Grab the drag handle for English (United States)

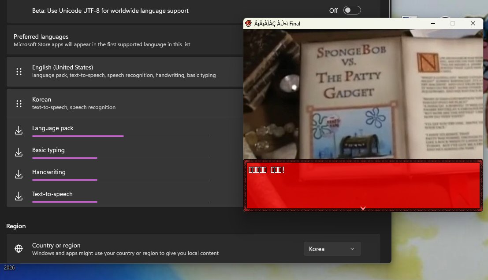[x=19, y=72]
